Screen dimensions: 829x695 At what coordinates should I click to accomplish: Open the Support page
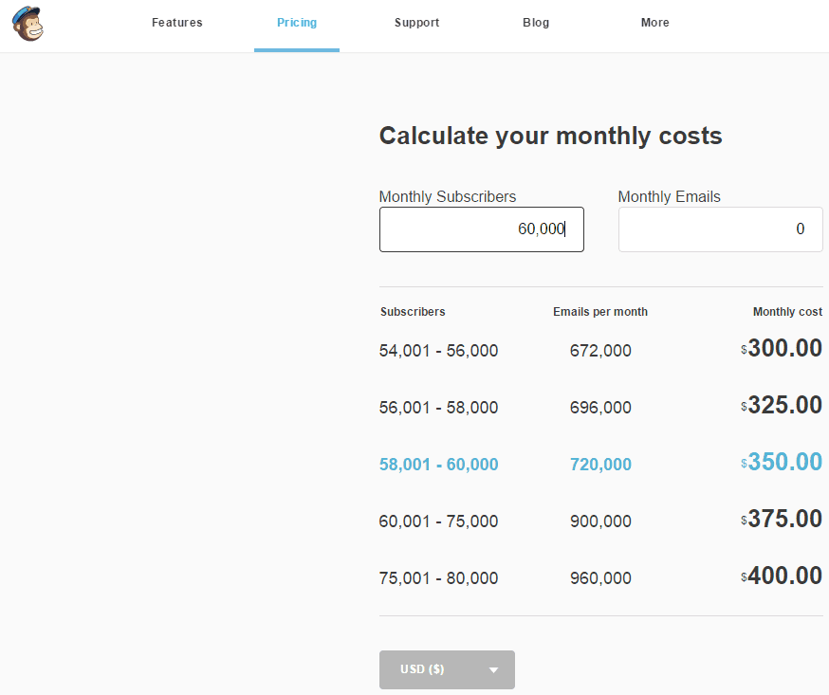coord(416,23)
